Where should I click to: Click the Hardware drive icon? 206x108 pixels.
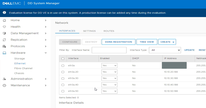[4, 53]
